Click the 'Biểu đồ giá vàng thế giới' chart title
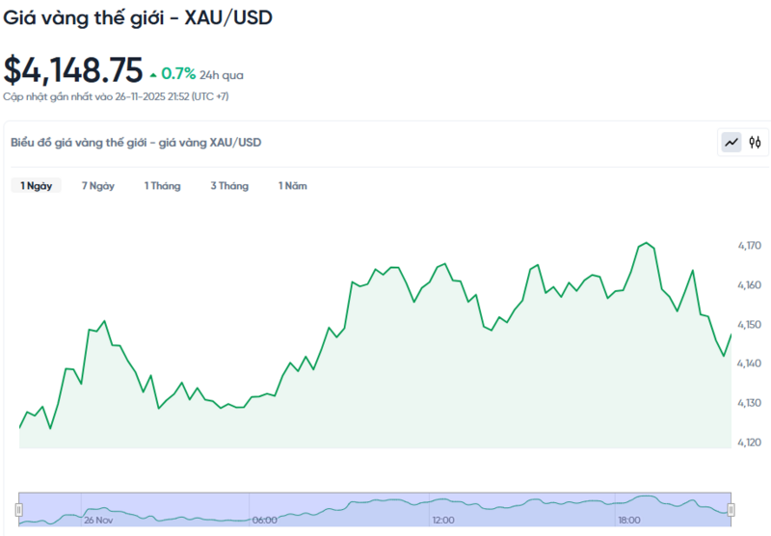The width and height of the screenshot is (771, 536). pos(136,143)
